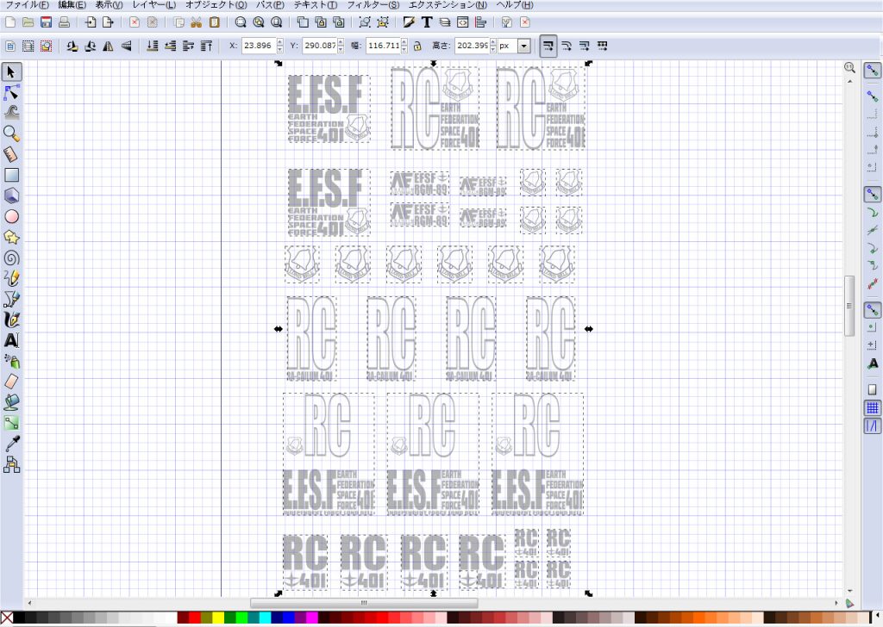Image resolution: width=883 pixels, height=627 pixels.
Task: Click the Save document icon
Action: 47,22
